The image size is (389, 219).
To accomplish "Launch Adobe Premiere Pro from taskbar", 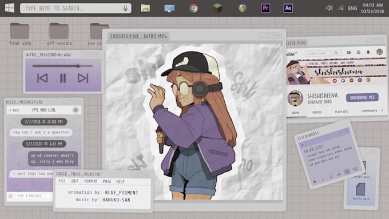I will tap(265, 8).
